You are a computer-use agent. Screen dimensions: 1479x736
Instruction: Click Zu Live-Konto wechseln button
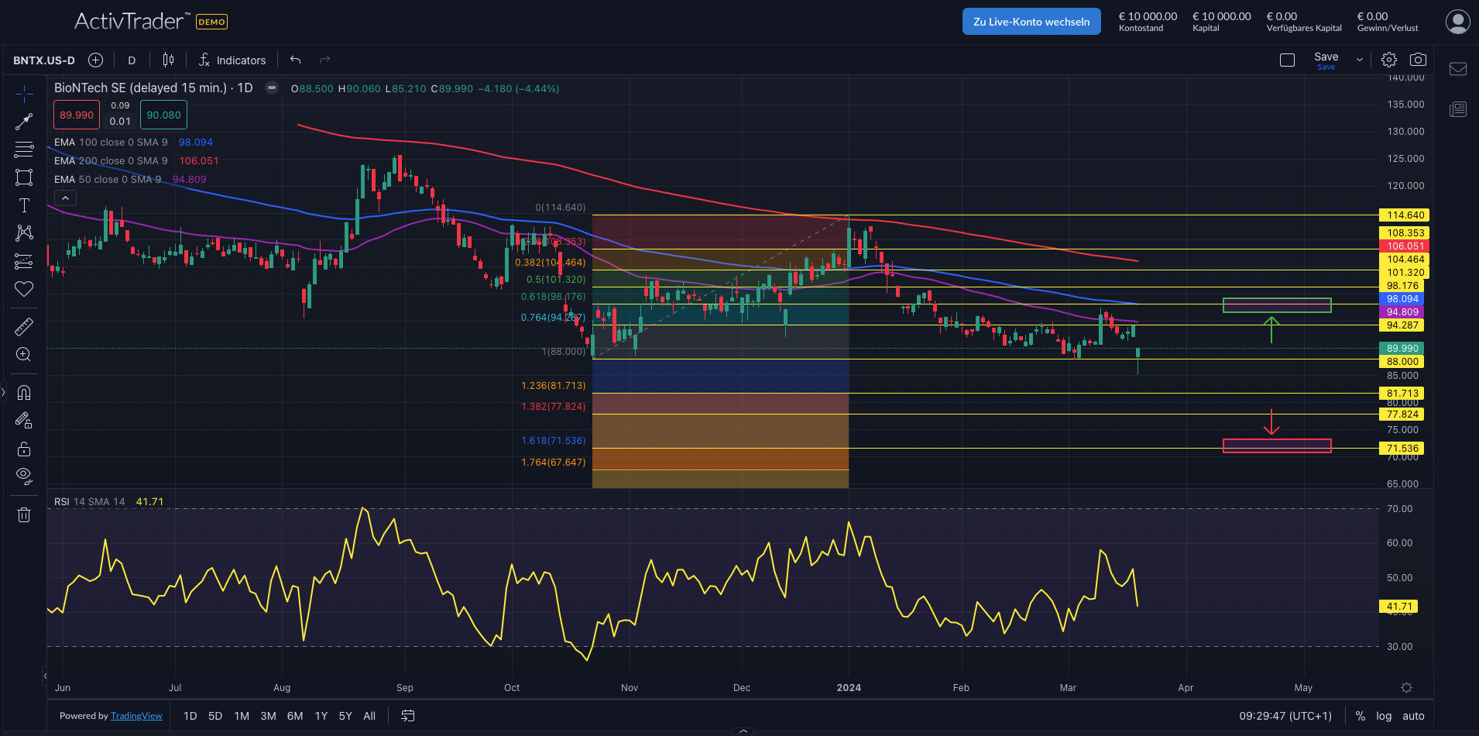coord(1031,22)
